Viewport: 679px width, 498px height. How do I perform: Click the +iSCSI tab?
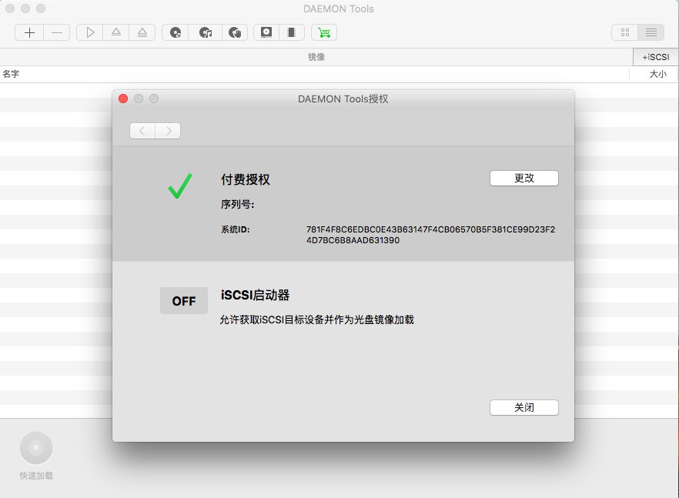(x=656, y=57)
